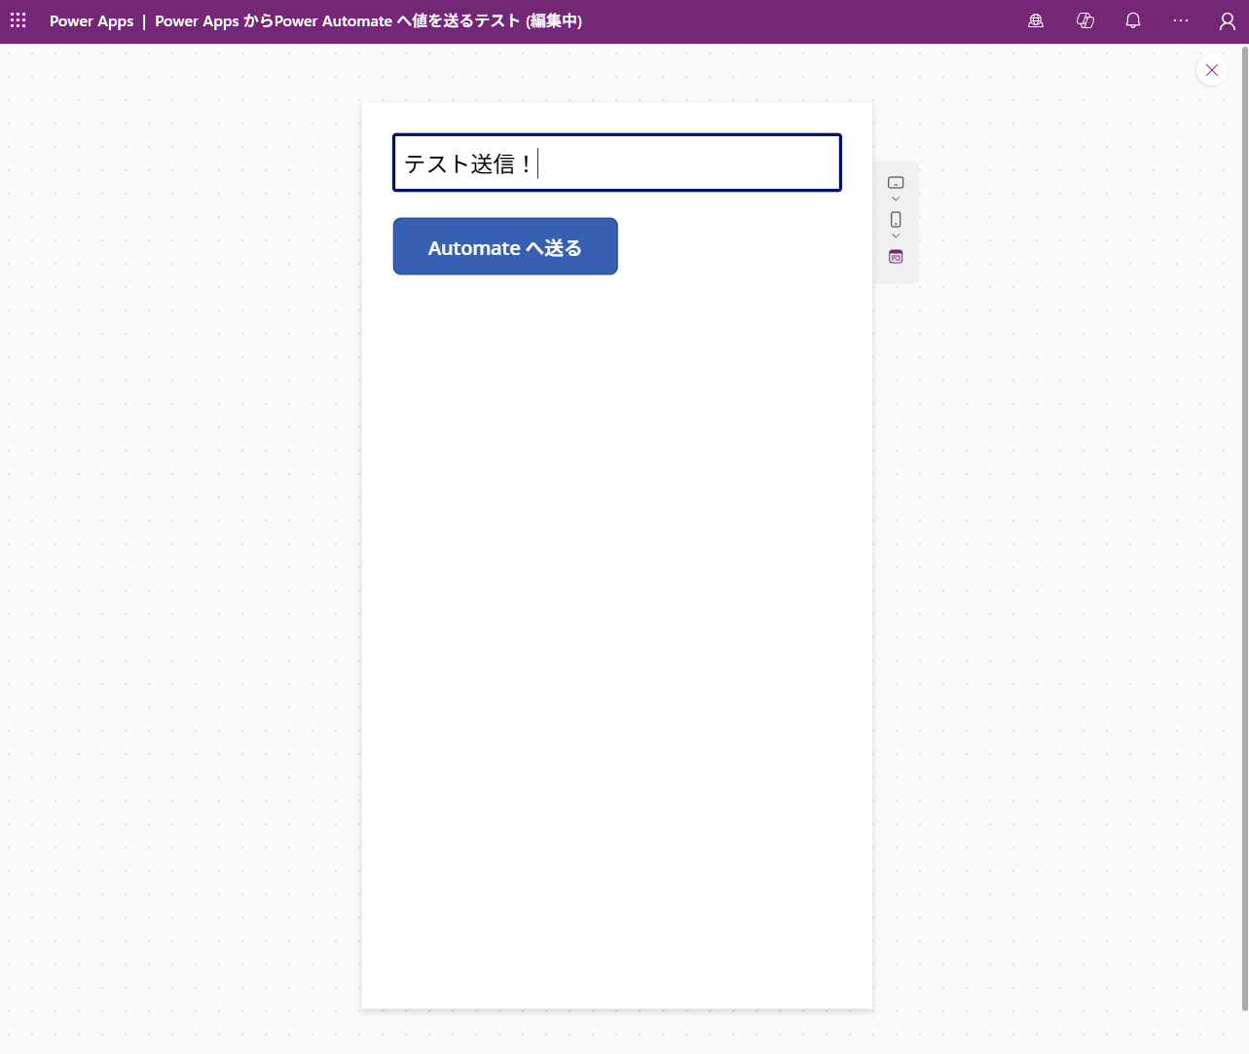
Task: Close the app preview mode
Action: point(1212,70)
